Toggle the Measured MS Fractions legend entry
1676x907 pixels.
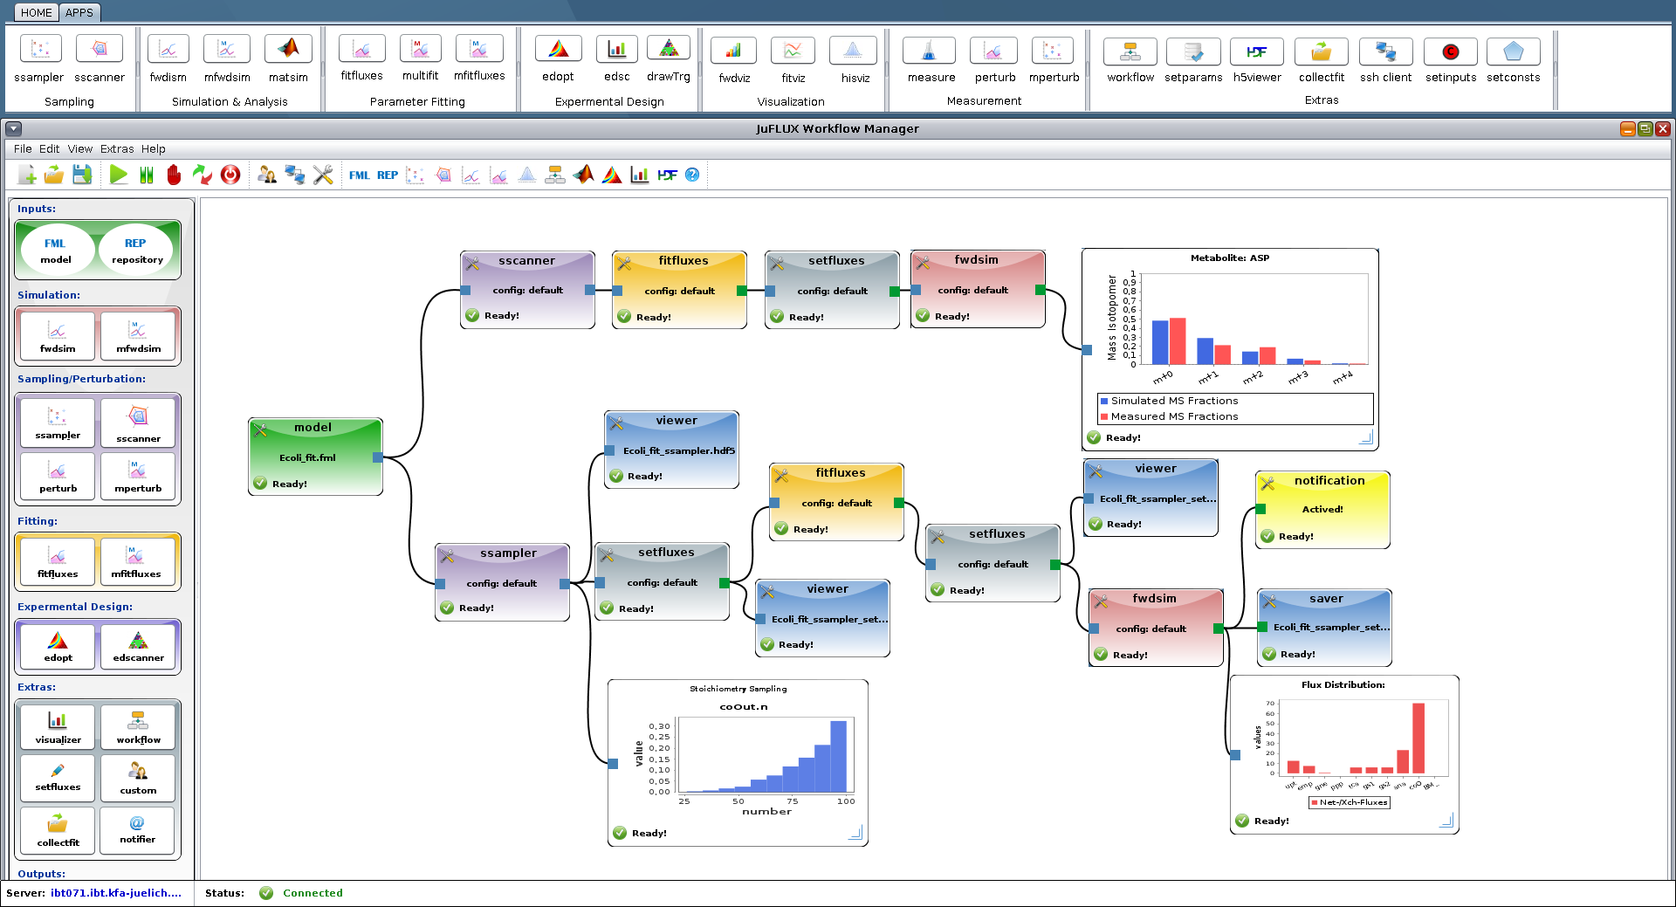tap(1174, 416)
